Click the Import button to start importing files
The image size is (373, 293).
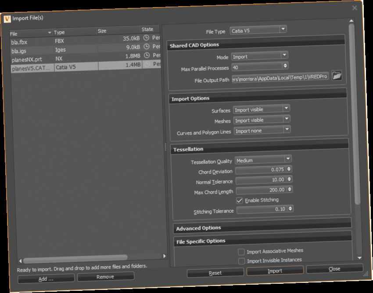[x=275, y=271]
